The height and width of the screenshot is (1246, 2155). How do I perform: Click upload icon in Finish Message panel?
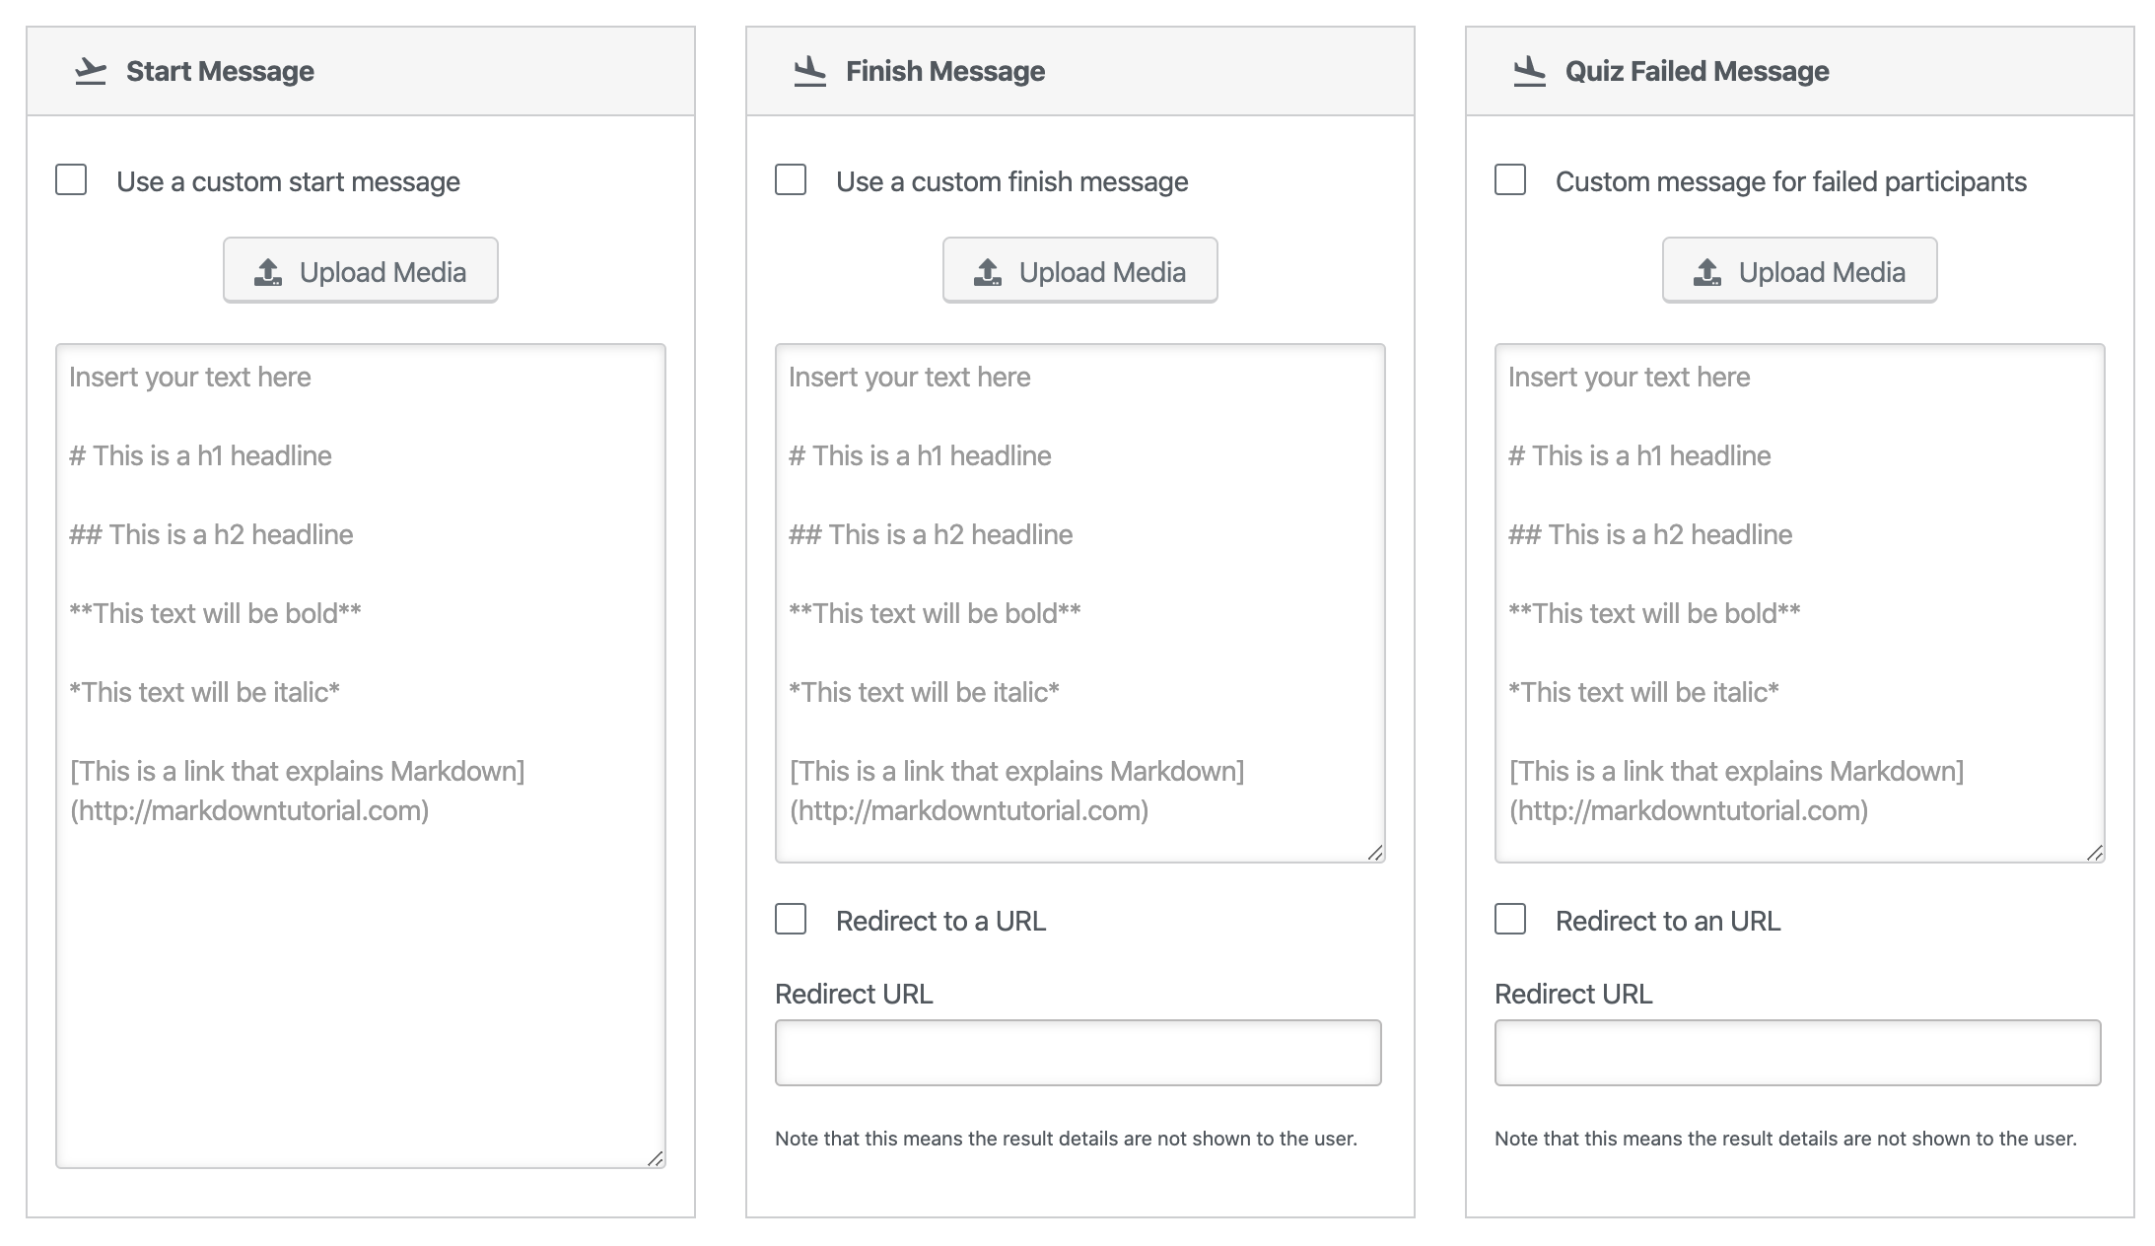coord(988,272)
